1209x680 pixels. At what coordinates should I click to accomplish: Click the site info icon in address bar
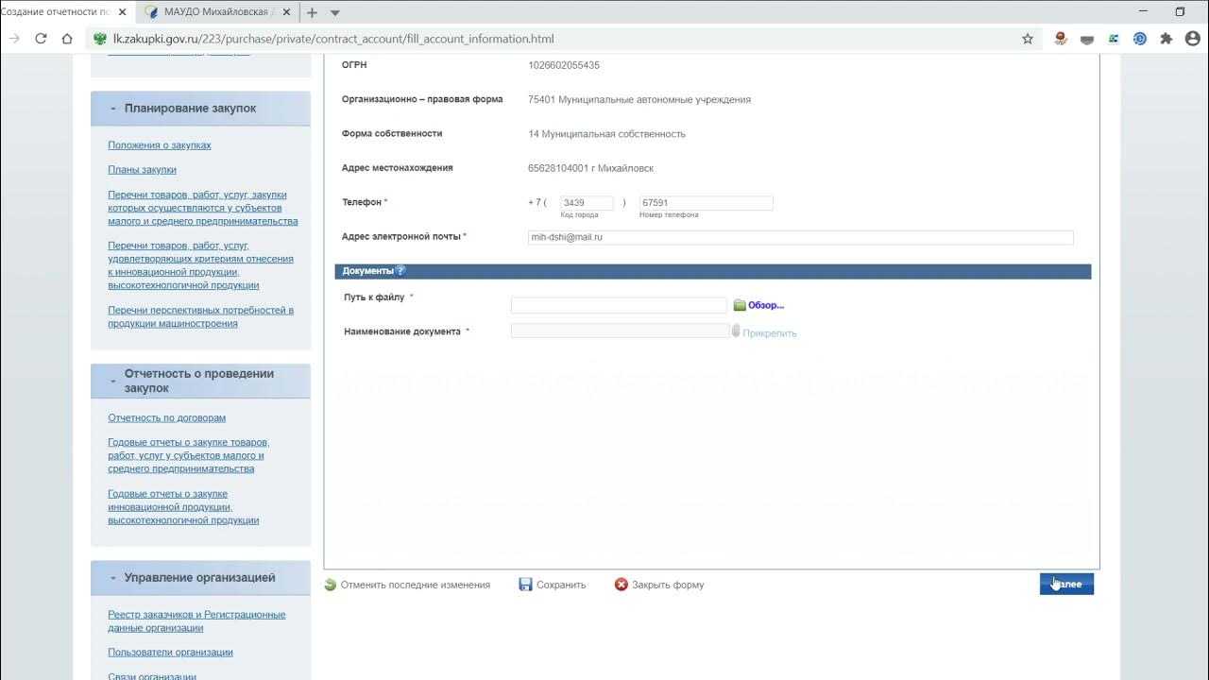tap(100, 39)
